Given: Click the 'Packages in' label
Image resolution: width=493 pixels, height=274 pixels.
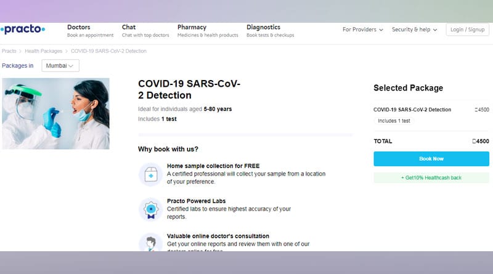Looking at the screenshot, I should click(x=18, y=66).
